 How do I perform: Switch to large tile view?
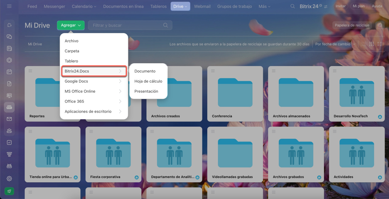379,44
